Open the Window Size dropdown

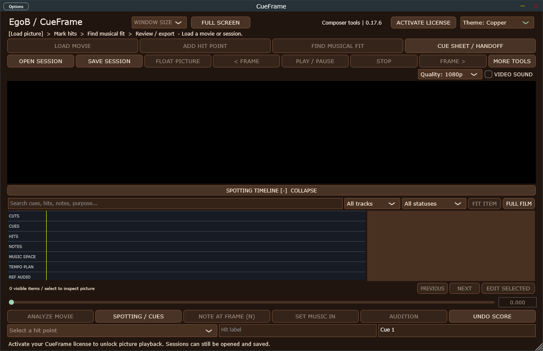[x=159, y=22]
